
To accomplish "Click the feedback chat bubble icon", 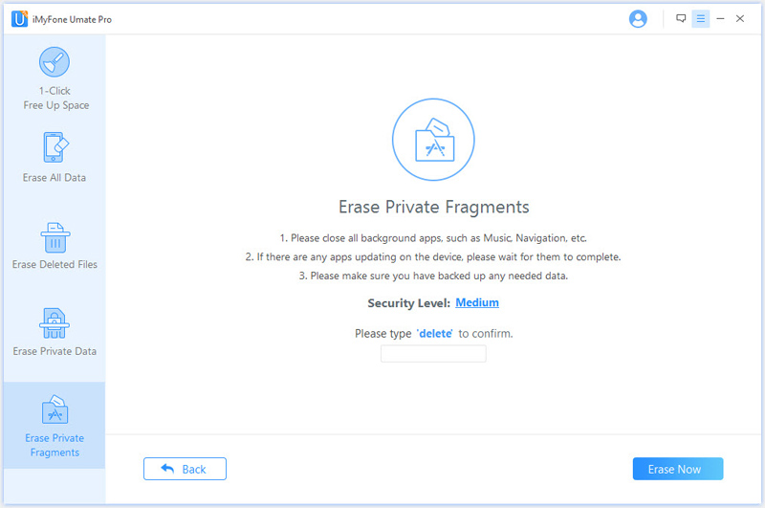I will coord(681,18).
